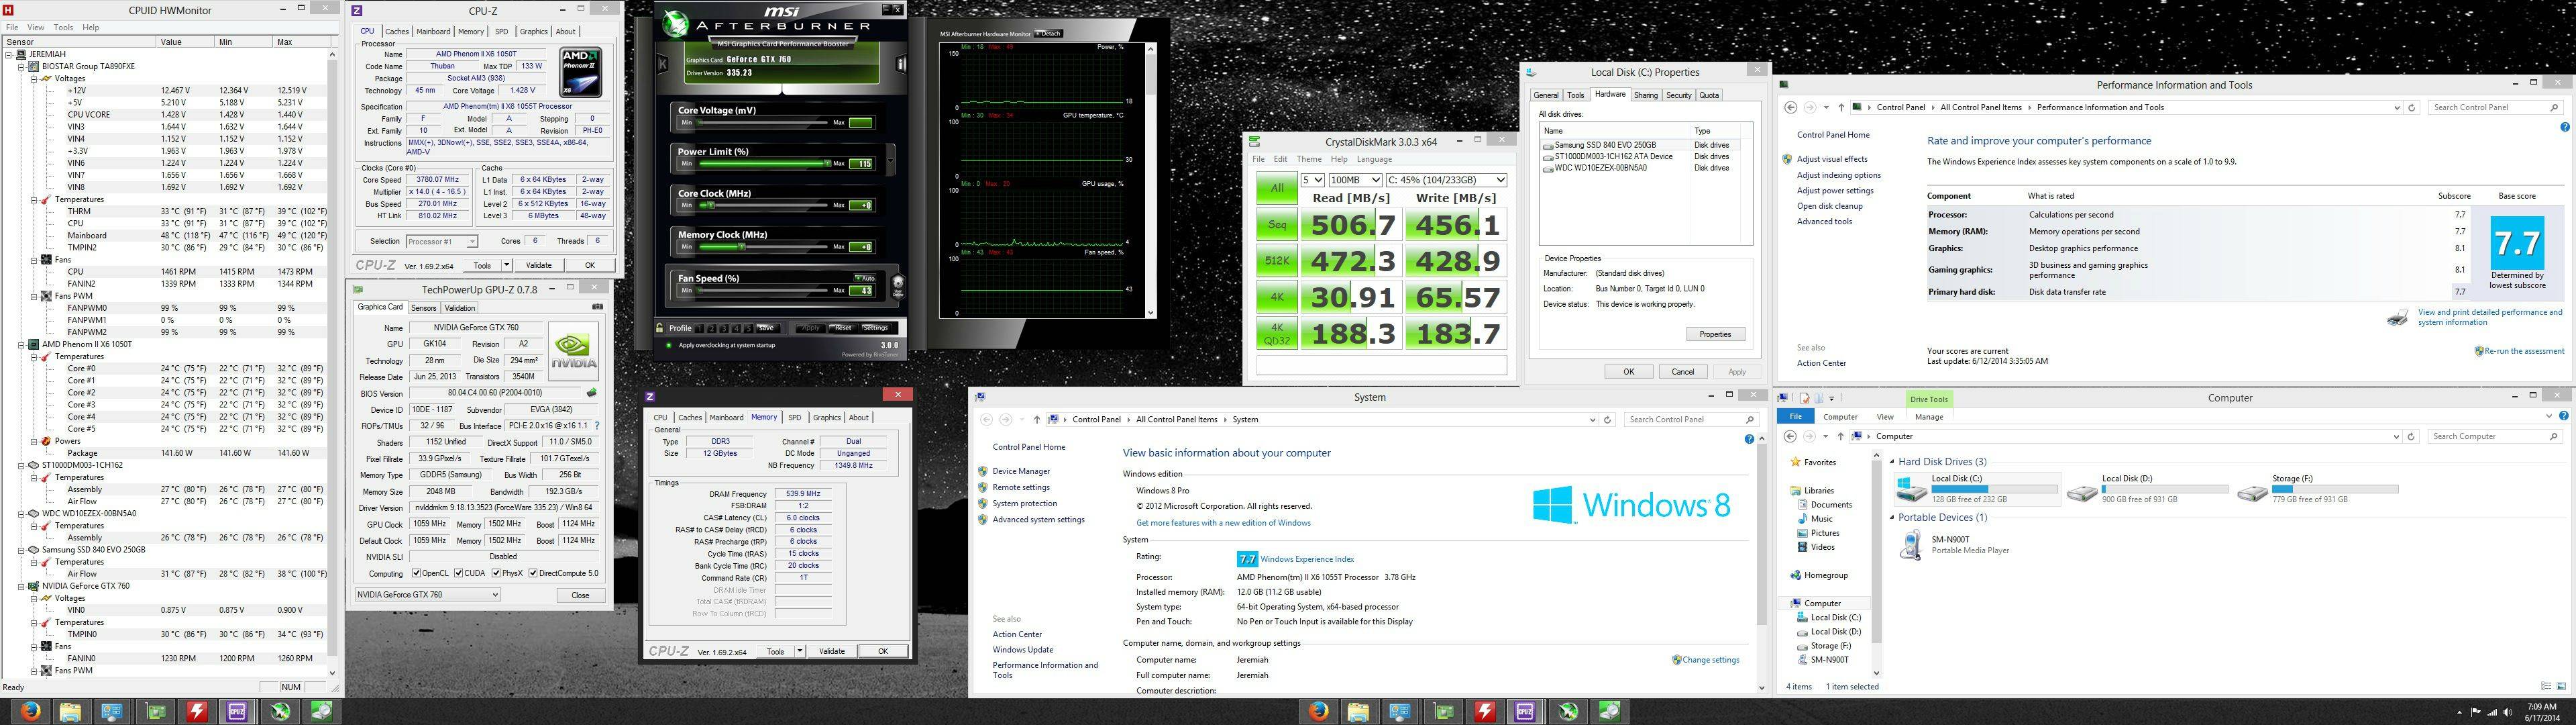Click the Re-run the assessment link
Screen dimensions: 2576x725
click(x=2524, y=352)
